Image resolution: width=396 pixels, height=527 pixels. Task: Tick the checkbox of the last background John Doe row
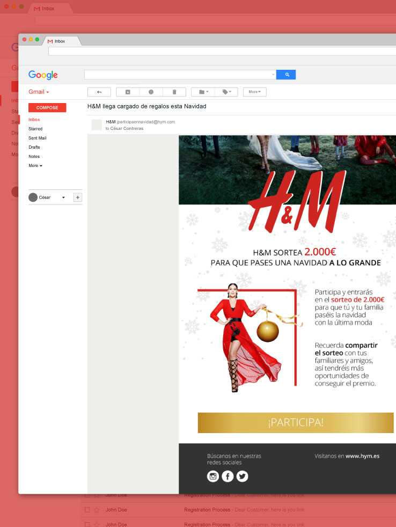[x=87, y=524]
